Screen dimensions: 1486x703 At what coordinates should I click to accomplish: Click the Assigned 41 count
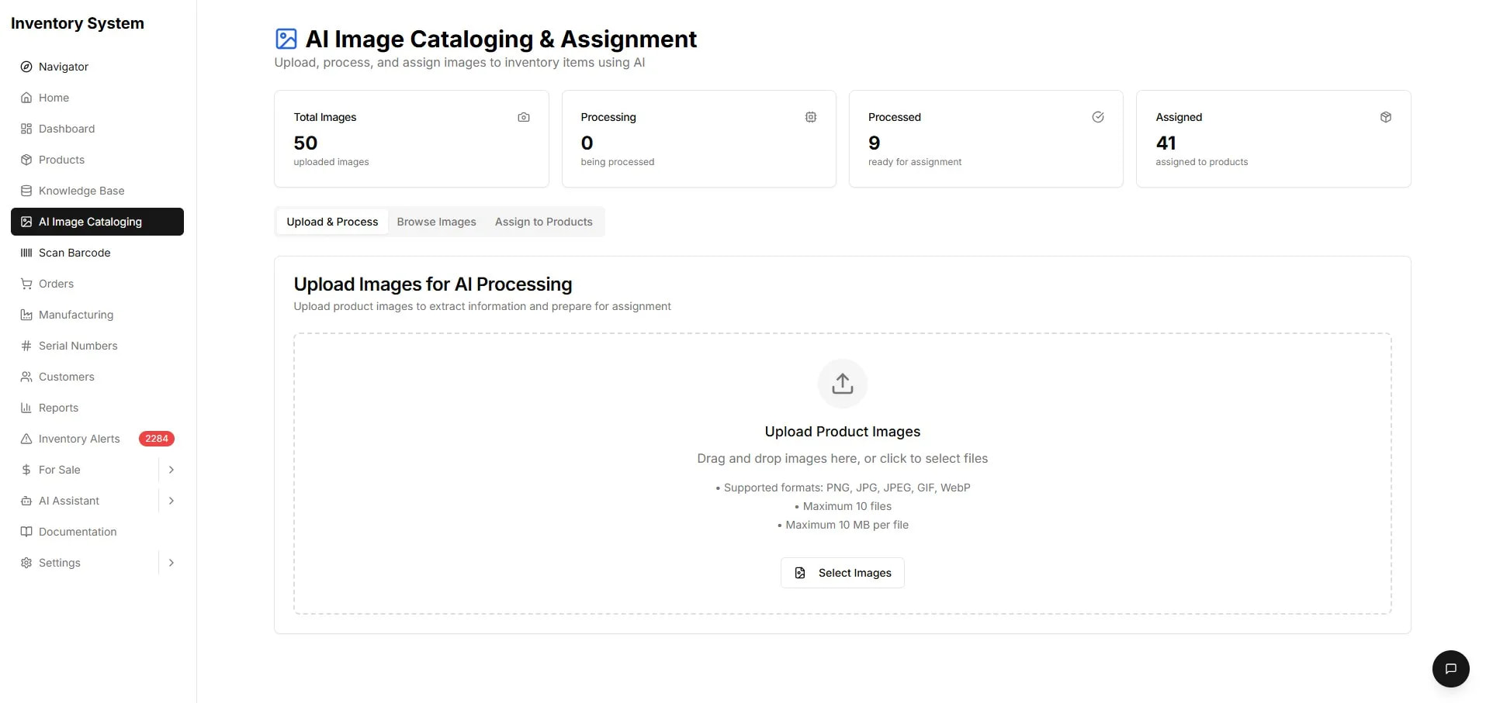pos(1166,143)
